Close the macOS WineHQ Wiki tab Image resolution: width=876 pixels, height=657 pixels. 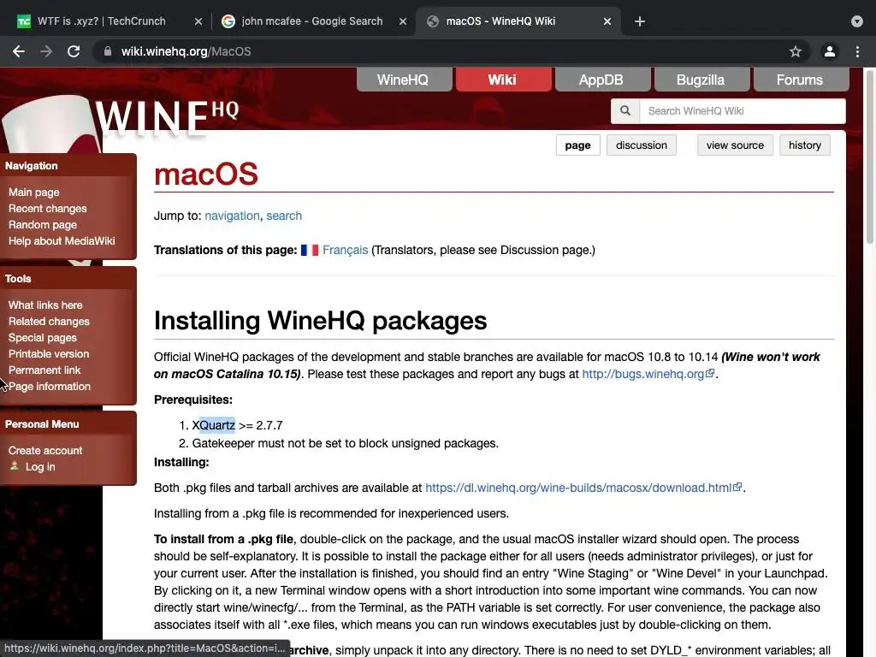click(607, 21)
